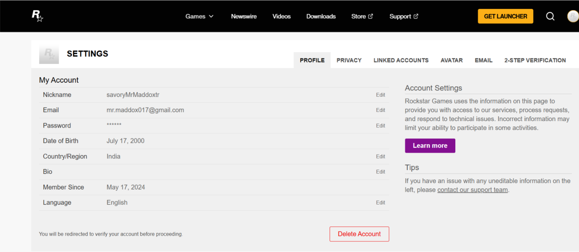The image size is (579, 252).
Task: Expand the Games dropdown chevron
Action: pos(211,16)
